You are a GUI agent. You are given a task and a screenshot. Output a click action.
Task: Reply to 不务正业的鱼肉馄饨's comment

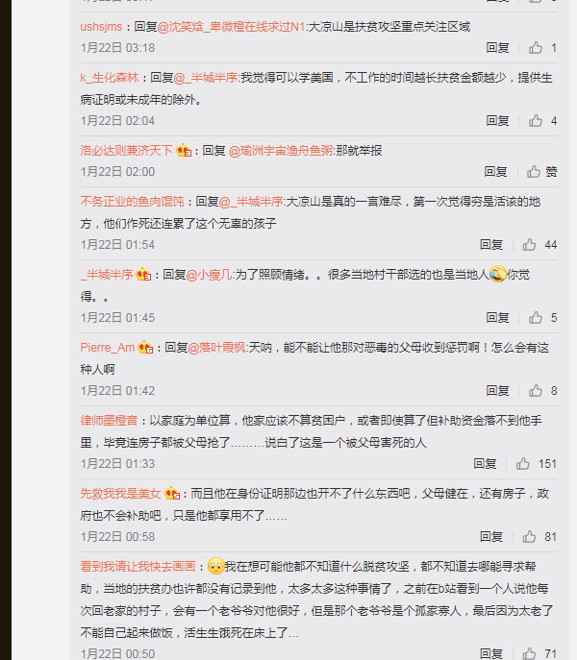pyautogui.click(x=491, y=245)
